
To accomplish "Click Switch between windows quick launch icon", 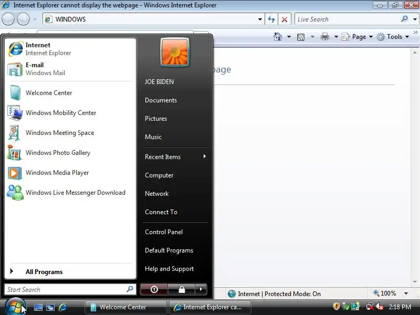I will pos(50,307).
